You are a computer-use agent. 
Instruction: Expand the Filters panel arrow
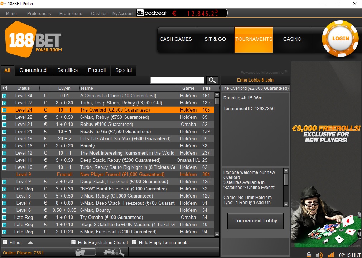coord(30,242)
